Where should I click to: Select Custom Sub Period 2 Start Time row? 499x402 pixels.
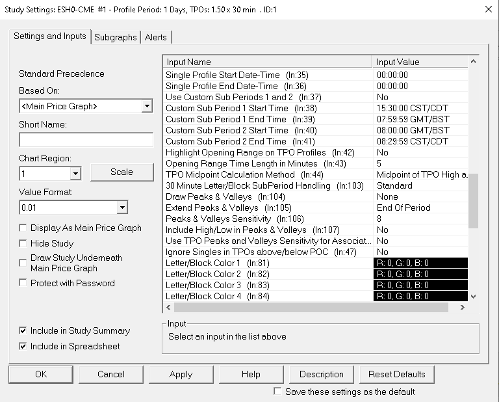pyautogui.click(x=315, y=130)
